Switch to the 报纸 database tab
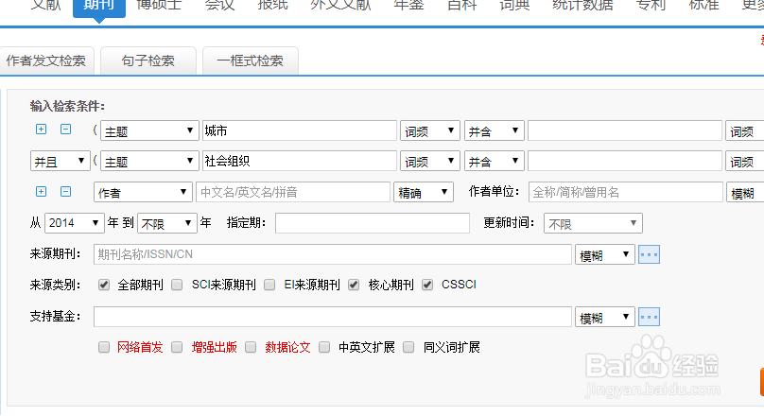 (273, 6)
